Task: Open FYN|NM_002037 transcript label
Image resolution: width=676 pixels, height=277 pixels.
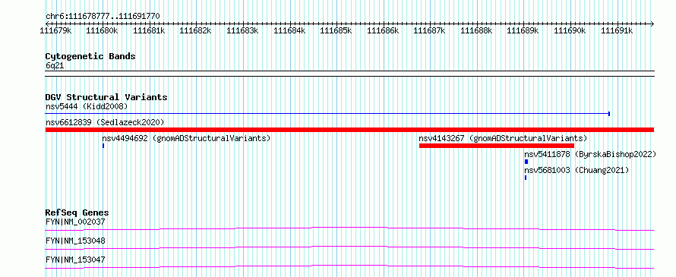Action: point(75,222)
